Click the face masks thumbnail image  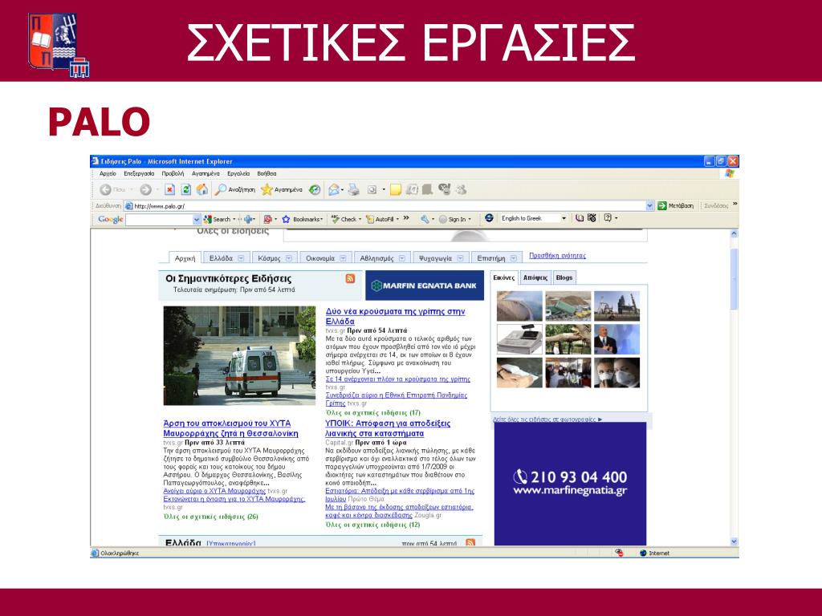tap(616, 372)
